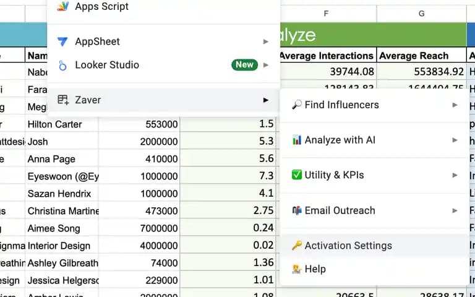Select the Aimee Song name cell

click(x=62, y=228)
